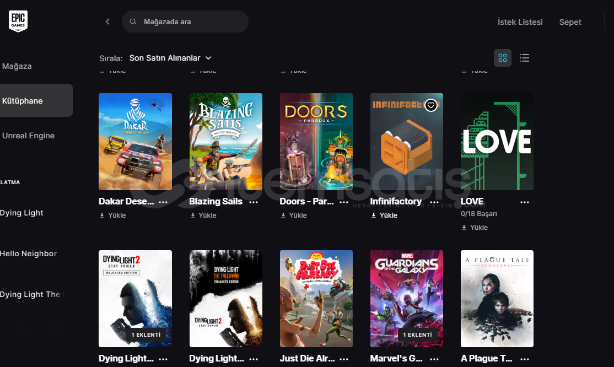Open Infinifactory cover thumbnail
The image size is (614, 367).
pyautogui.click(x=406, y=142)
